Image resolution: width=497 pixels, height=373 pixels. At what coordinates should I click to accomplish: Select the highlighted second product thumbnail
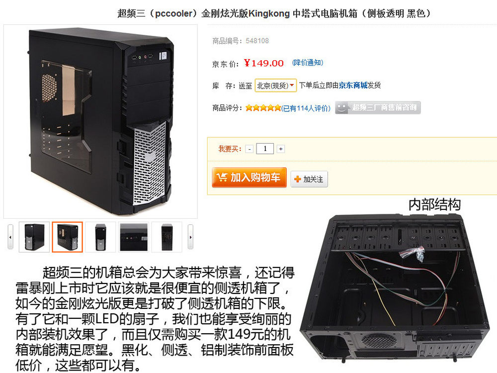point(67,237)
